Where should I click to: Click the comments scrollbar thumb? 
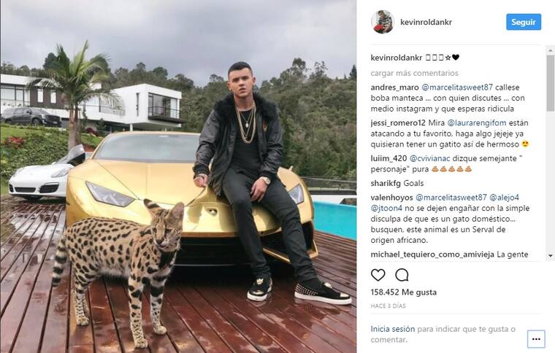point(551,82)
